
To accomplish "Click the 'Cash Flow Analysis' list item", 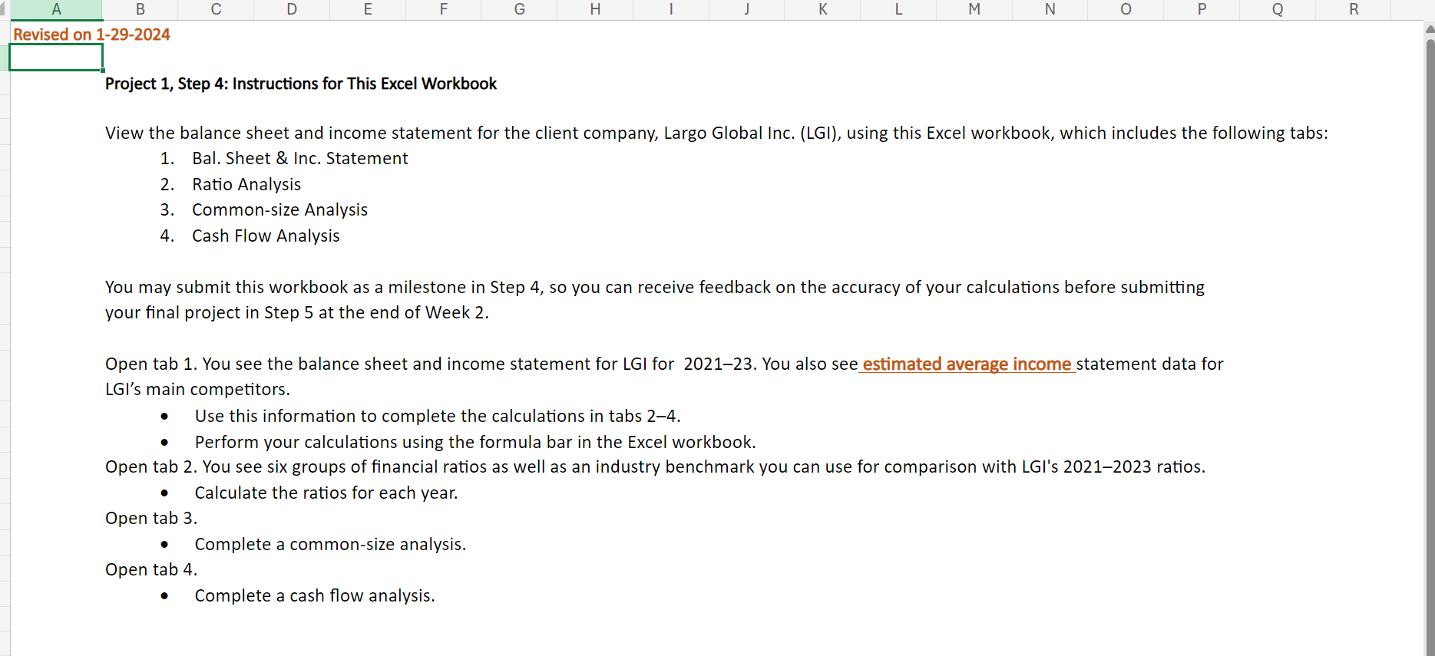I will (x=266, y=236).
